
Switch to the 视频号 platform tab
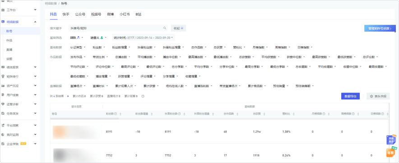[96, 14]
